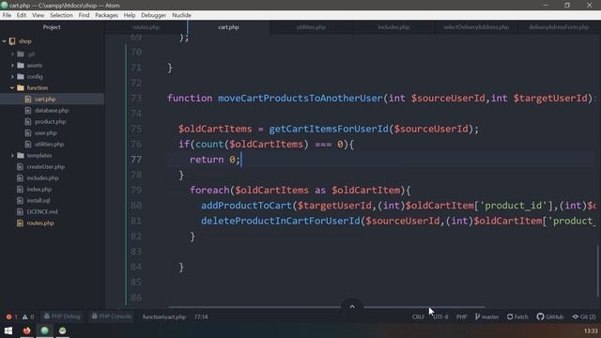Switch to the deliveryAdressForm.php tab

coord(559,27)
